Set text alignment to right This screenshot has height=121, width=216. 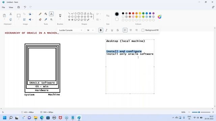pyautogui.click(x=136, y=30)
